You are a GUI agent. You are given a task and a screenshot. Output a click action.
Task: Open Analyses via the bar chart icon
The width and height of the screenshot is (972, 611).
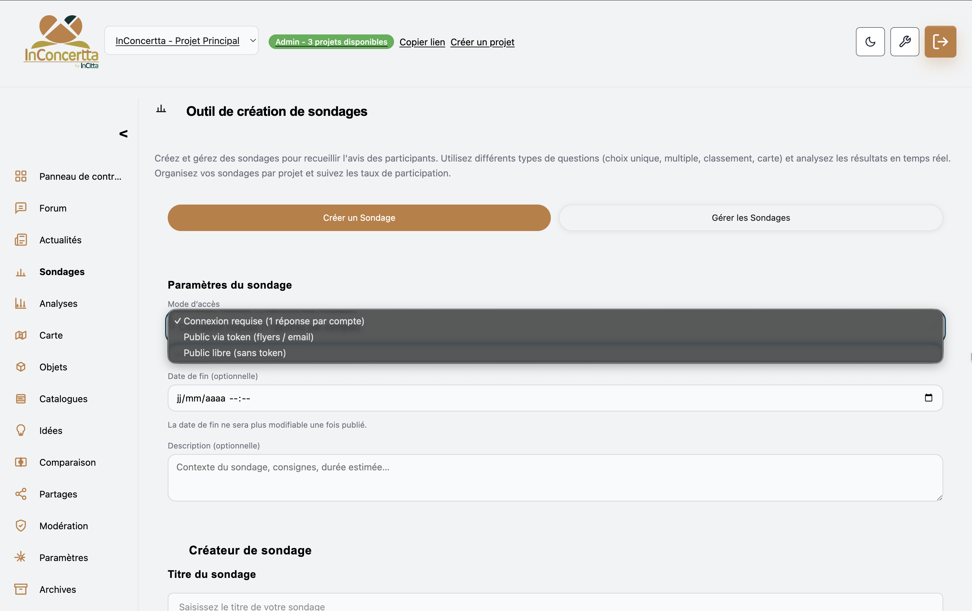(21, 303)
